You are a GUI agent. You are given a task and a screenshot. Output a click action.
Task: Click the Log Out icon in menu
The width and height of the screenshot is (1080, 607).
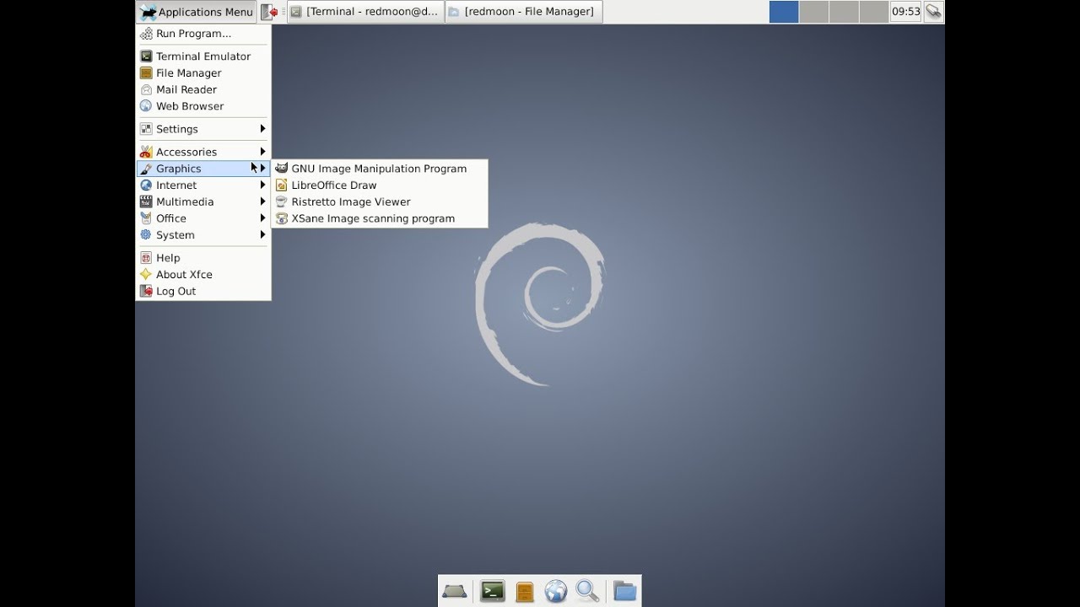pos(146,292)
